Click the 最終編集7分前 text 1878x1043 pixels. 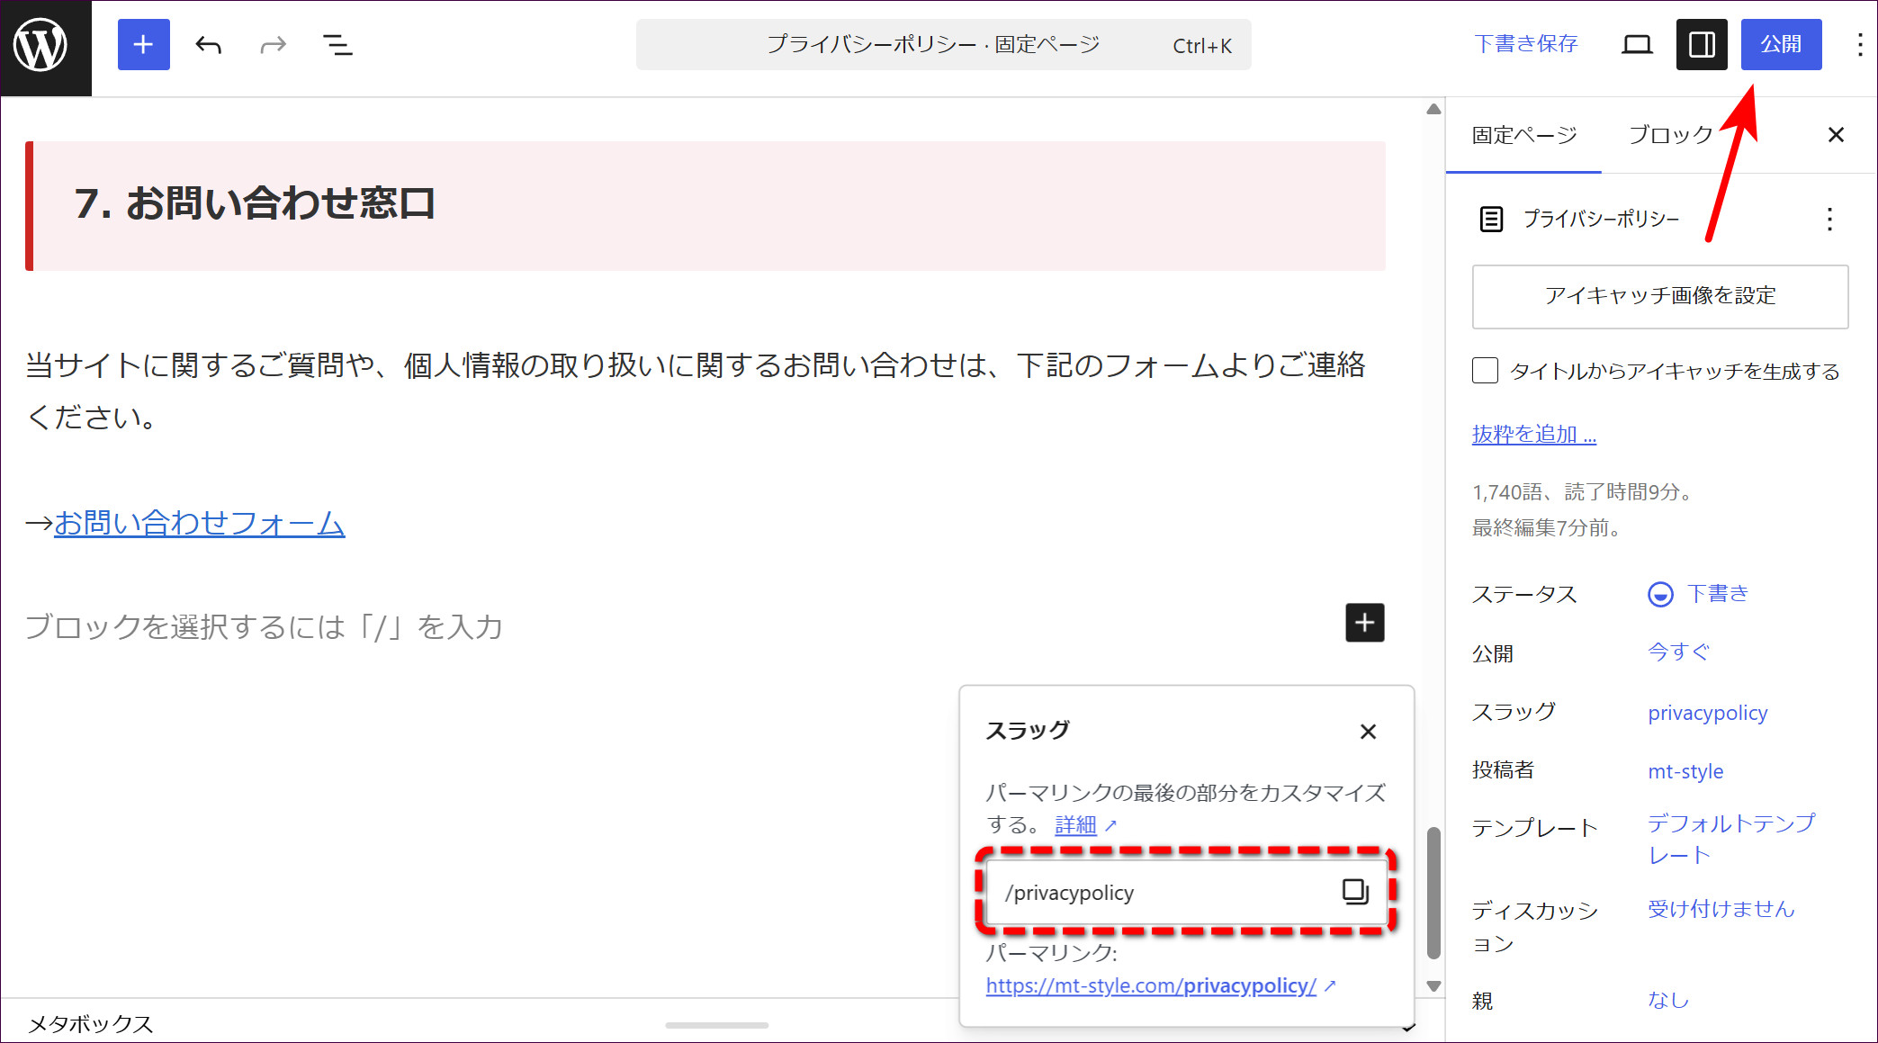pyautogui.click(x=1547, y=528)
